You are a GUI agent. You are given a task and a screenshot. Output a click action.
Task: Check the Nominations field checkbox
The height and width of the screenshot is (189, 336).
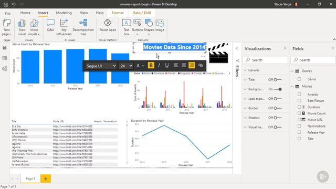(299, 126)
